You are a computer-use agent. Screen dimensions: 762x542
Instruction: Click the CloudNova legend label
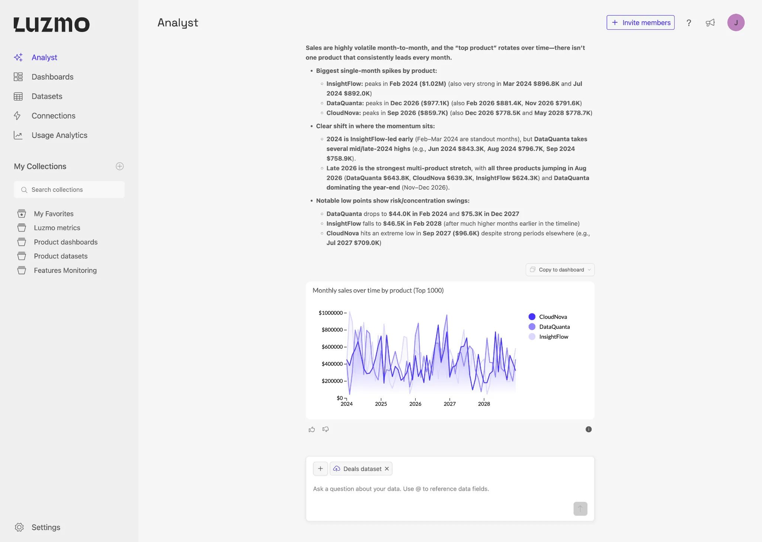(553, 317)
